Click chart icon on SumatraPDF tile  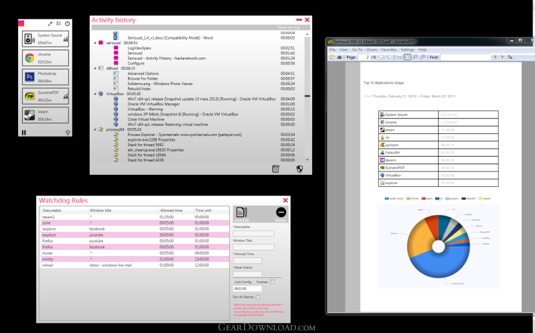pyautogui.click(x=66, y=96)
